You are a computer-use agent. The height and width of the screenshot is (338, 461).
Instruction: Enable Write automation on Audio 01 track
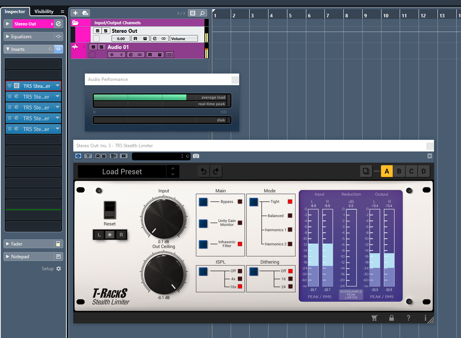pyautogui.click(x=160, y=55)
